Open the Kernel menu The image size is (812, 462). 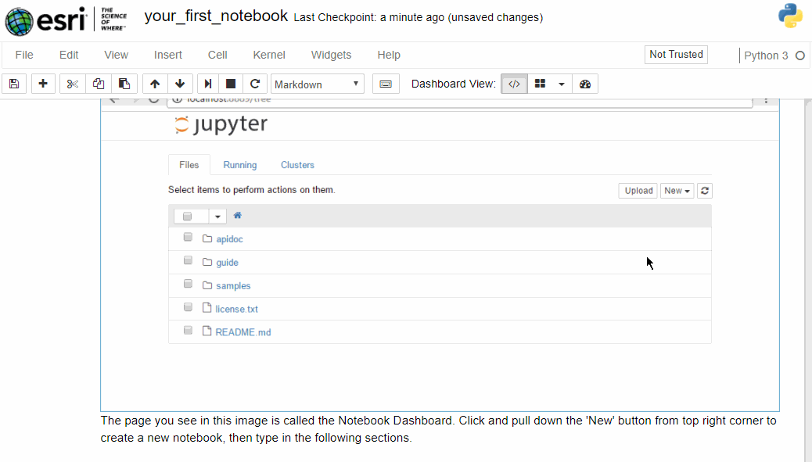coord(269,55)
